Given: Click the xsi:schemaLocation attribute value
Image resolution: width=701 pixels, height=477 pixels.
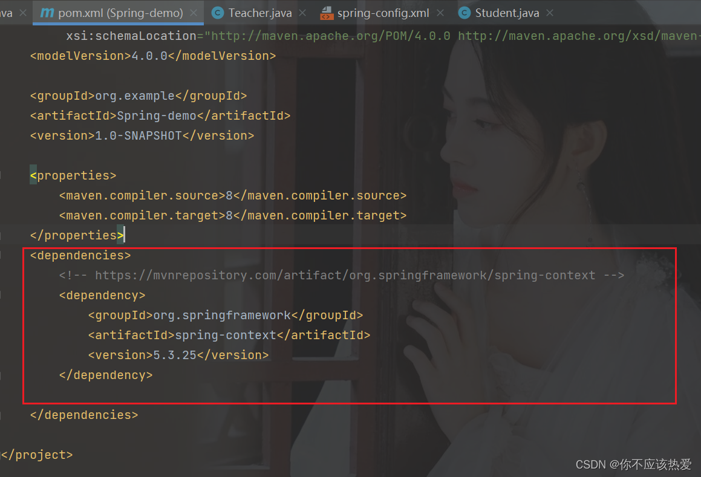Looking at the screenshot, I should tap(452, 36).
